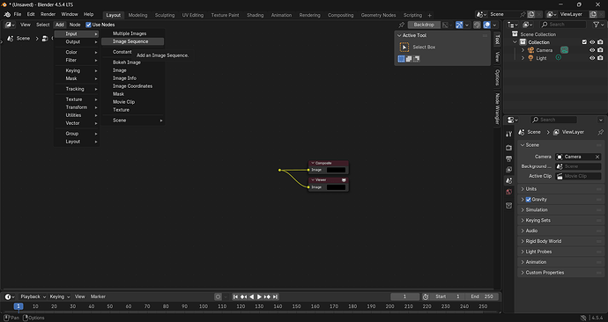Image resolution: width=608 pixels, height=322 pixels.
Task: Expand the Rigid Body World panel
Action: 560,241
